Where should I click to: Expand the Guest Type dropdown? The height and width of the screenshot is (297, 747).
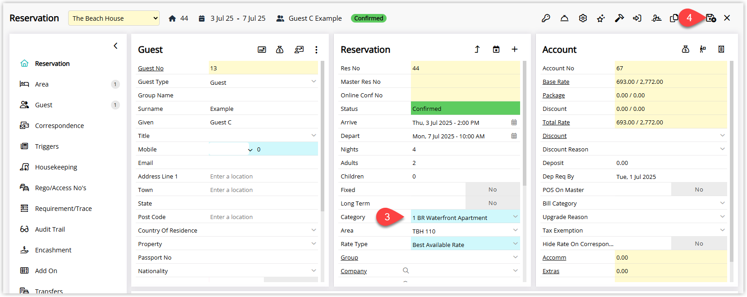click(x=314, y=82)
